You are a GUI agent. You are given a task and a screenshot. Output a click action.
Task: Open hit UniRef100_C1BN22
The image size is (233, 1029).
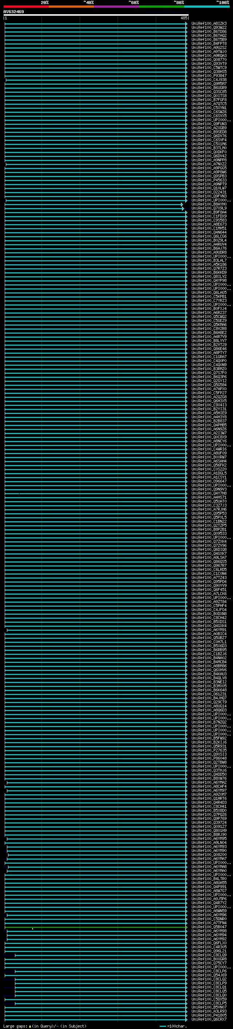(x=209, y=521)
